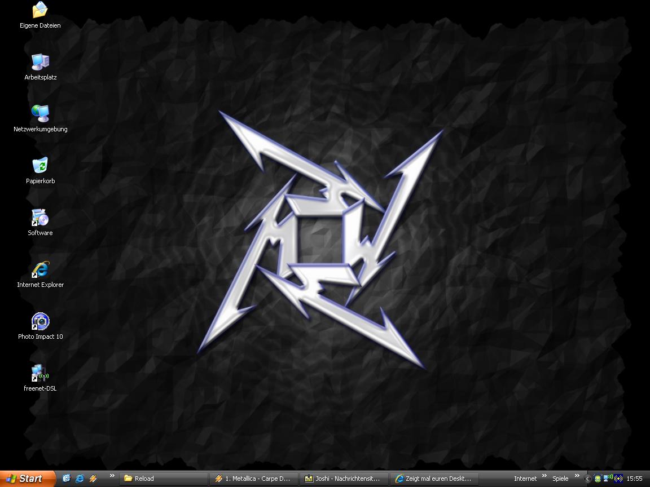Show hidden system tray icons
Image resolution: width=650 pixels, height=487 pixels.
[587, 479]
